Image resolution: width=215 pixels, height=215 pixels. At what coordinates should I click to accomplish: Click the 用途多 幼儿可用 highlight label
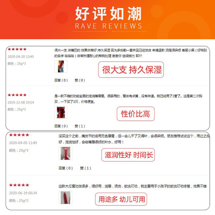point(121,199)
